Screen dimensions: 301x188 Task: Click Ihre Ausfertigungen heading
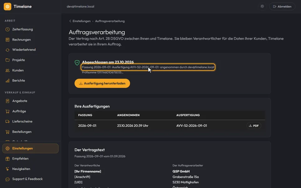pyautogui.click(x=92, y=106)
